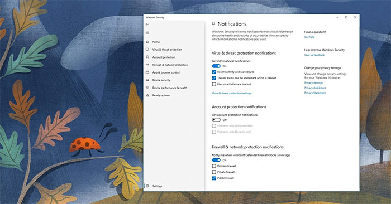The width and height of the screenshot is (391, 204).
Task: Click the Device security laptop icon
Action: pyautogui.click(x=147, y=80)
